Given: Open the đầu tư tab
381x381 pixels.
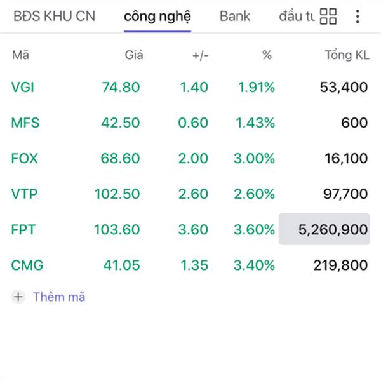Looking at the screenshot, I should (x=296, y=17).
